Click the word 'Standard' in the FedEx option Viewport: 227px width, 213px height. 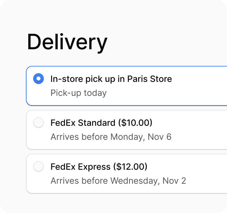(97, 123)
